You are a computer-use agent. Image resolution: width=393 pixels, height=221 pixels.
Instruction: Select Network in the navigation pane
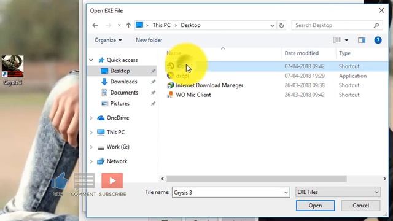coord(117,161)
